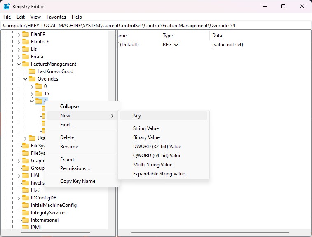
Task: Click the IDConfigDB folder icon
Action: click(x=26, y=198)
